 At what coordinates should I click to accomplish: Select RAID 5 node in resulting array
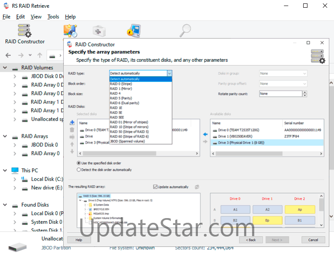tap(94, 196)
